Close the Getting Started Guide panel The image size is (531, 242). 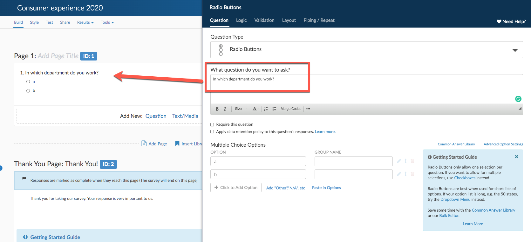pyautogui.click(x=517, y=156)
